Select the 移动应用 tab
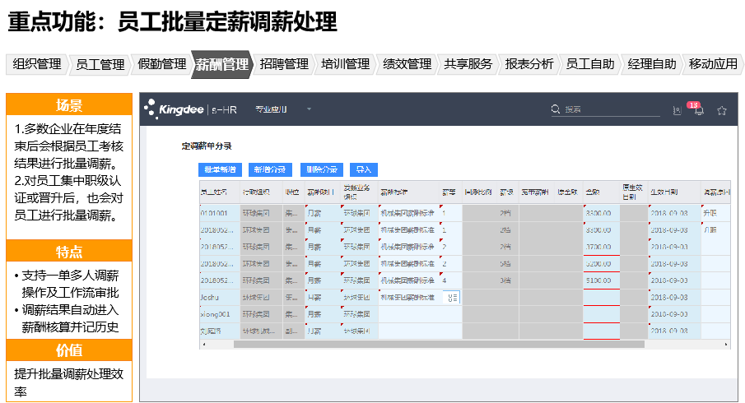The height and width of the screenshot is (403, 745). [713, 64]
